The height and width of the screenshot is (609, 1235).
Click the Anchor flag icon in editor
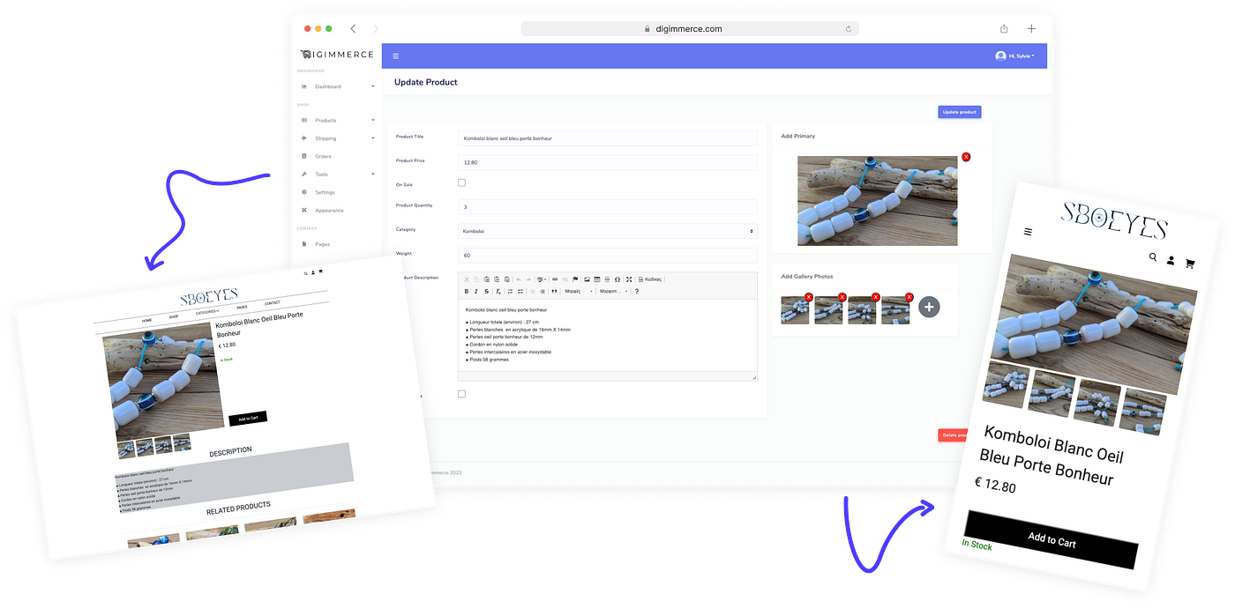(575, 279)
